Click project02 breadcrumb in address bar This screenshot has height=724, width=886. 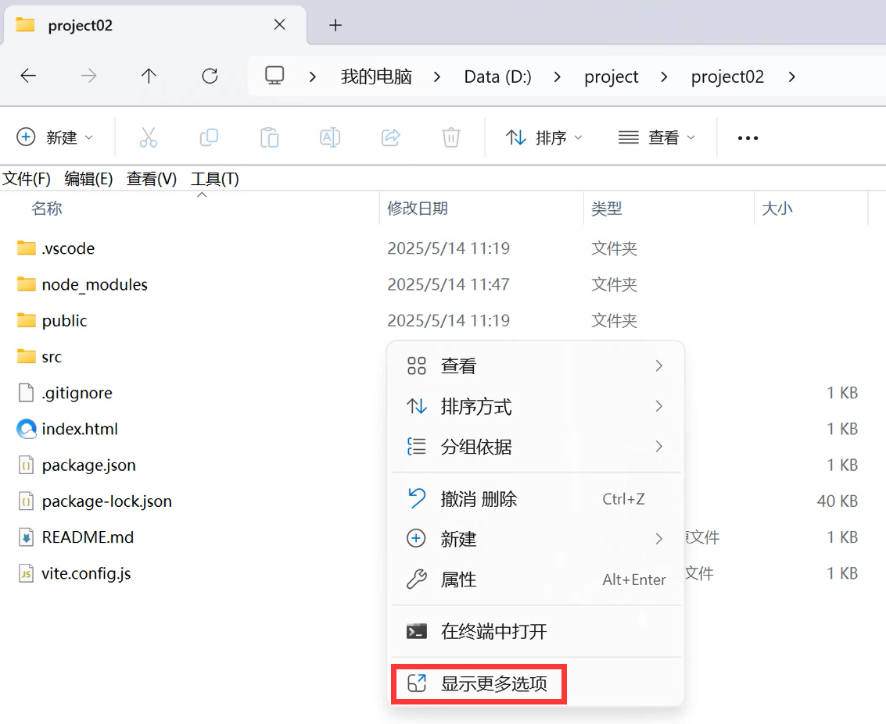click(x=727, y=77)
